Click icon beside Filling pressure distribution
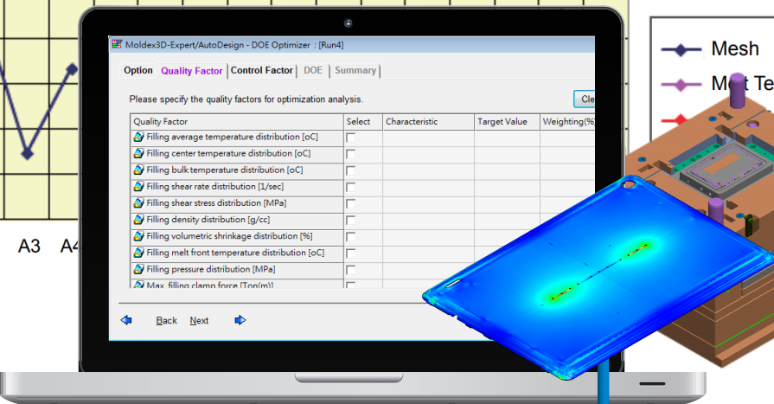This screenshot has width=774, height=404. coord(138,269)
